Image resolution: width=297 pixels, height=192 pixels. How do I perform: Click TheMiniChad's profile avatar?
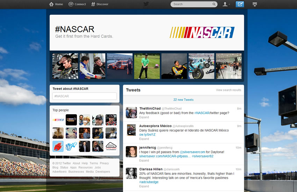(131, 113)
